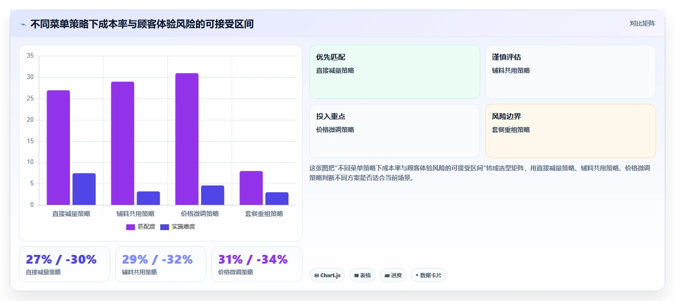Click the 匹配度 bar for 辅料共用策略
This screenshot has height=301, width=675.
(122, 143)
